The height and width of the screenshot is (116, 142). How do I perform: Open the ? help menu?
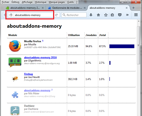(77, 2)
